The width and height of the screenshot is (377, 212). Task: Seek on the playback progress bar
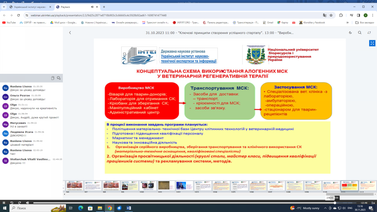point(195,203)
